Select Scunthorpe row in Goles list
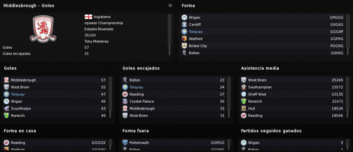This screenshot has width=353, height=152. pos(55,108)
